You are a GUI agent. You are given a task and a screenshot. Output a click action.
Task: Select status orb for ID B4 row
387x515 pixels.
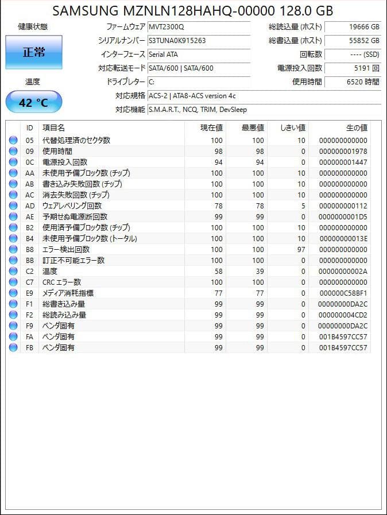(x=13, y=238)
